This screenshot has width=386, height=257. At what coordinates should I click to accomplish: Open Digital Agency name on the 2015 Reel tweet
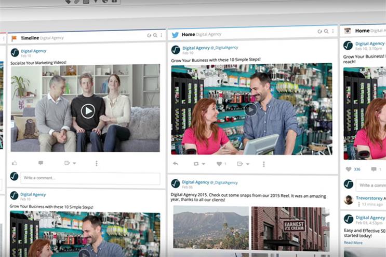[195, 182]
